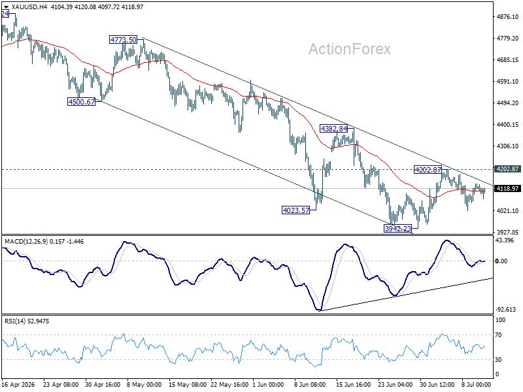Select the XAUUSD,H4 symbol title
Image resolution: width=523 pixels, height=392 pixels.
(29, 7)
